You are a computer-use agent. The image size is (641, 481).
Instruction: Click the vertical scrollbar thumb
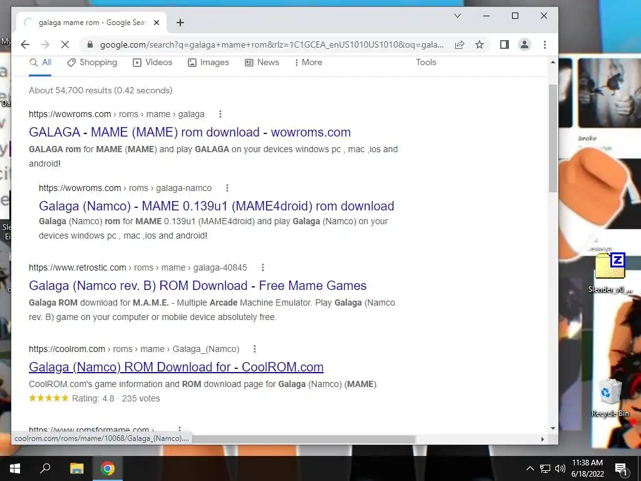click(553, 138)
